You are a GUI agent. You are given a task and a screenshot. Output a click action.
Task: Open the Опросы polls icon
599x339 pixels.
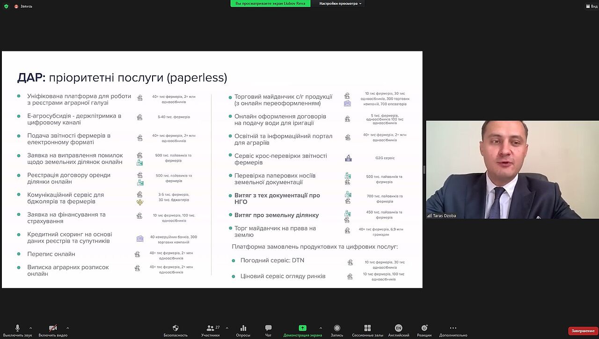point(243,328)
